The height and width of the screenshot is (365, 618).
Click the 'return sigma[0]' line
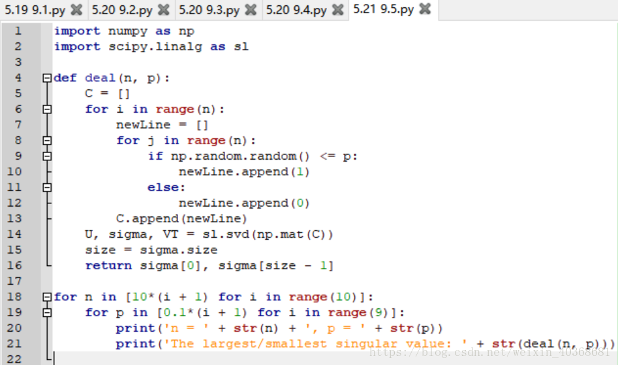(x=209, y=266)
